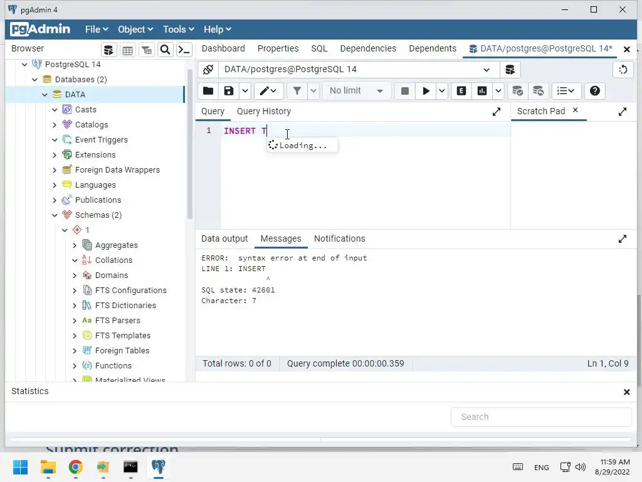Collapse the PostgreSQL 14 server node
This screenshot has width=642, height=482.
(24, 65)
